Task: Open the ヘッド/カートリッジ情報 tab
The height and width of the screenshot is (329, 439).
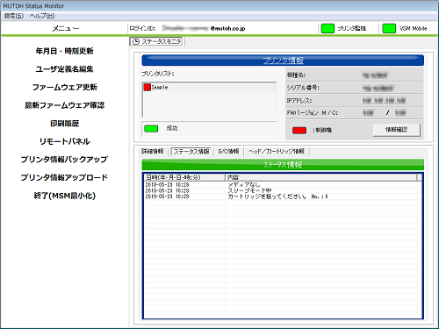Action: click(277, 151)
